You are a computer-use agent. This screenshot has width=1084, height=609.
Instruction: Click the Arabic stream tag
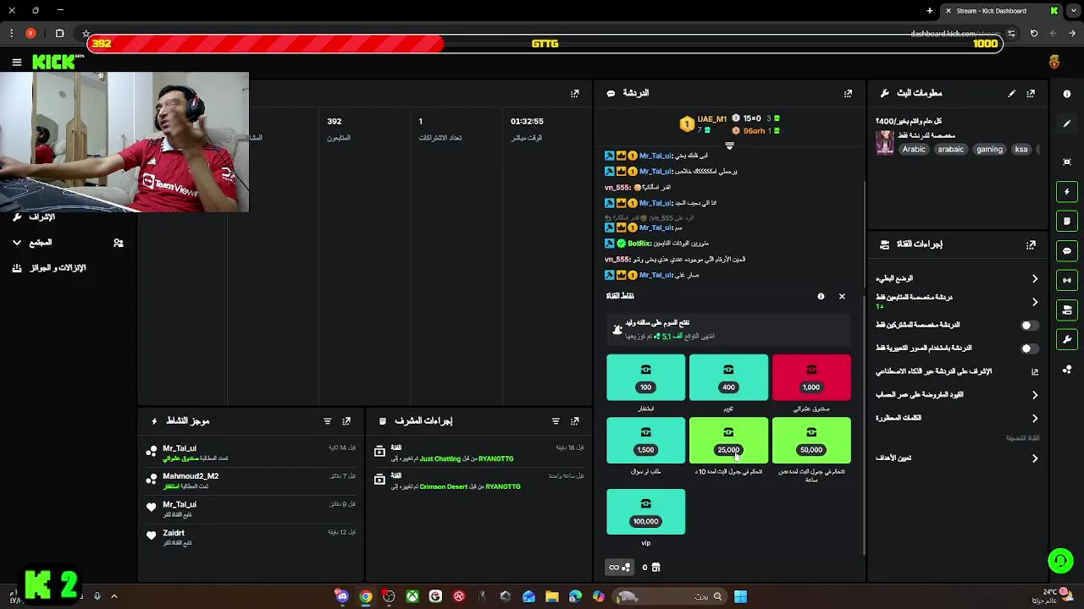pos(914,150)
